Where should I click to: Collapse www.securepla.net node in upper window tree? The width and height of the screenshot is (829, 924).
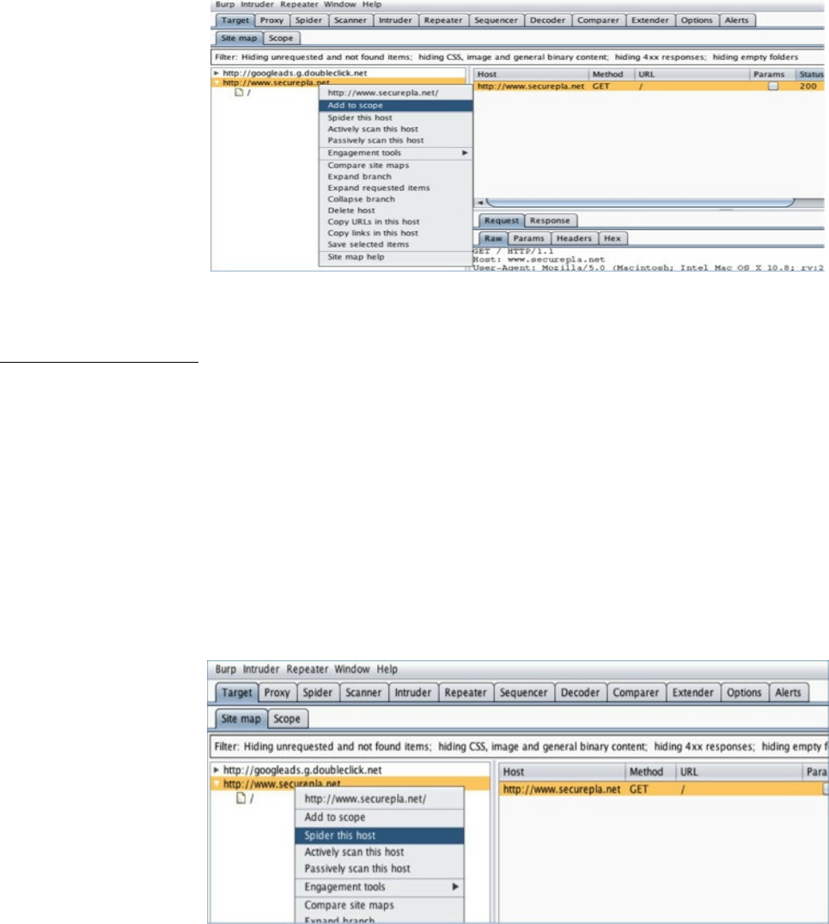point(216,83)
